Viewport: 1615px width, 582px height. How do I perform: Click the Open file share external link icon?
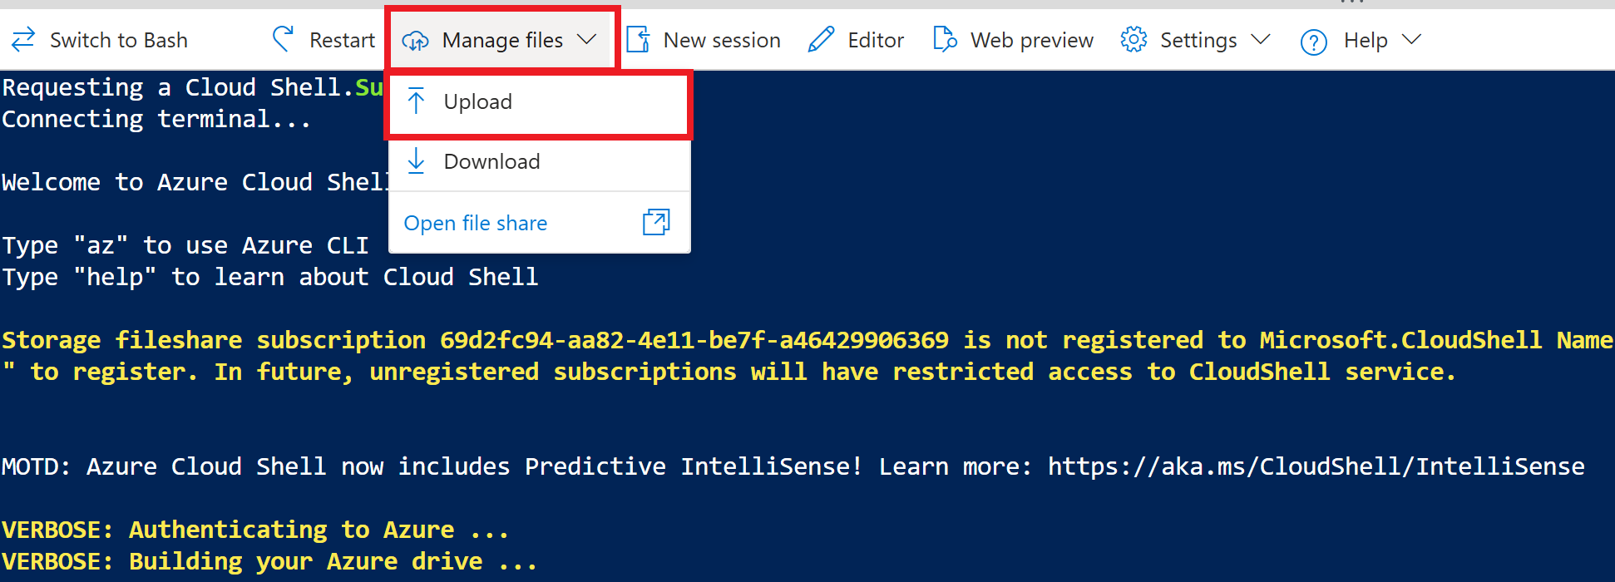click(656, 222)
